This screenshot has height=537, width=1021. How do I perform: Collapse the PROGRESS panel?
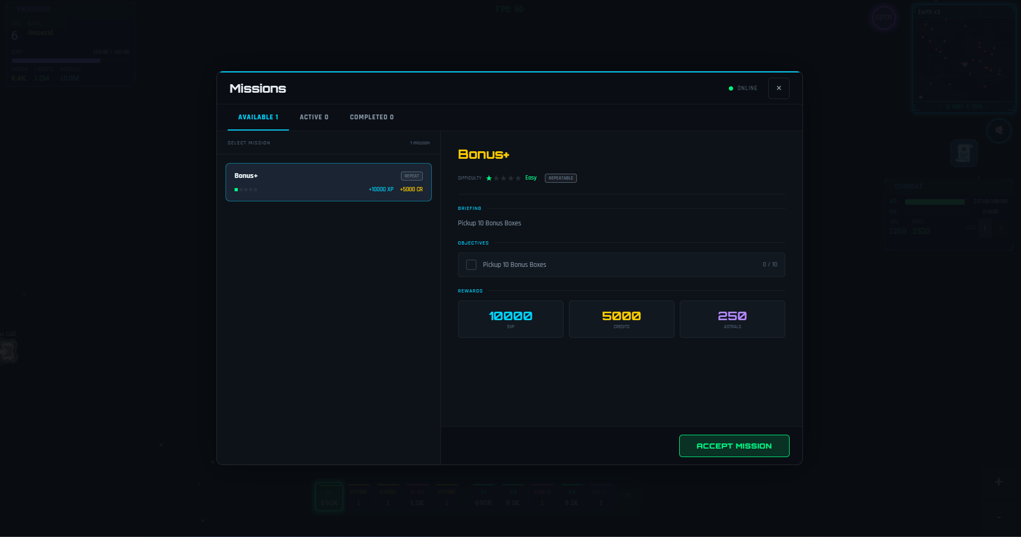[x=126, y=9]
